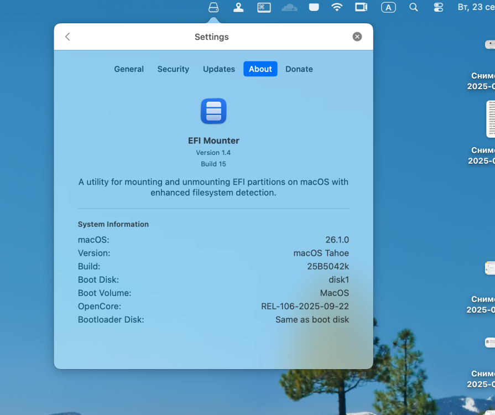Image resolution: width=495 pixels, height=415 pixels.
Task: Select the About tab
Action: (x=260, y=69)
